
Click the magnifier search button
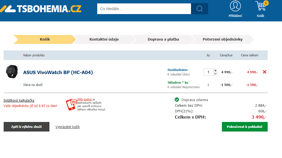pos(199,9)
